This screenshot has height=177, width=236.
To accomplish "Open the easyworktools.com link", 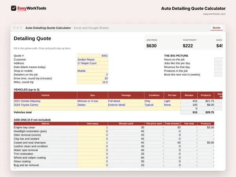I will (214, 14).
